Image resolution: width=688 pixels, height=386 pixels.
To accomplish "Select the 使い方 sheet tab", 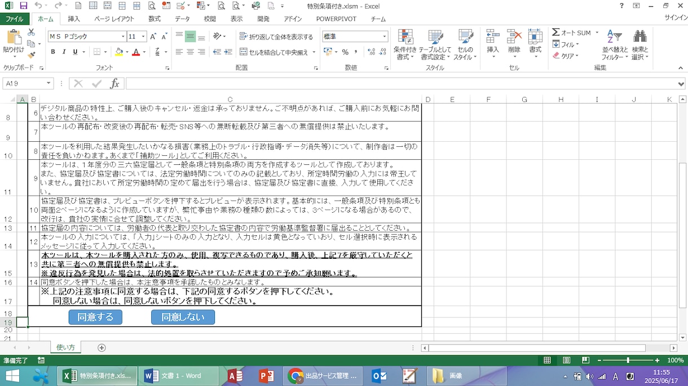I will pos(65,348).
